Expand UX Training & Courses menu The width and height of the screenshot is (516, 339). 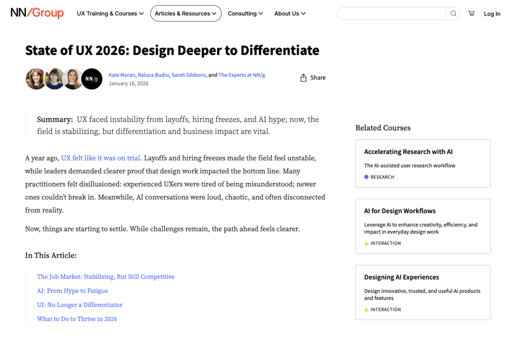(110, 14)
